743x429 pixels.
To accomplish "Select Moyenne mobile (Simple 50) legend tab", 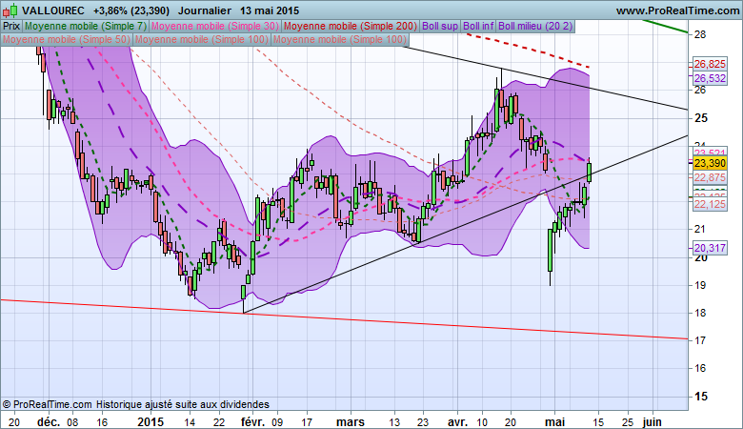I will point(67,39).
